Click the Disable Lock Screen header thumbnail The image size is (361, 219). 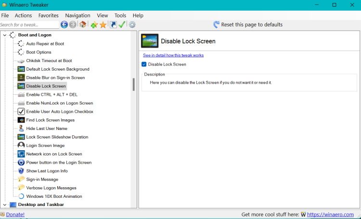point(150,41)
